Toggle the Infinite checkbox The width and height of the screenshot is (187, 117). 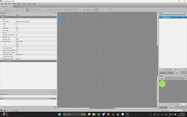click(17, 33)
